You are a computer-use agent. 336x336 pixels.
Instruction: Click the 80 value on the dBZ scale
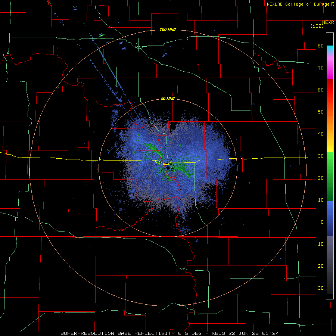(x=321, y=46)
